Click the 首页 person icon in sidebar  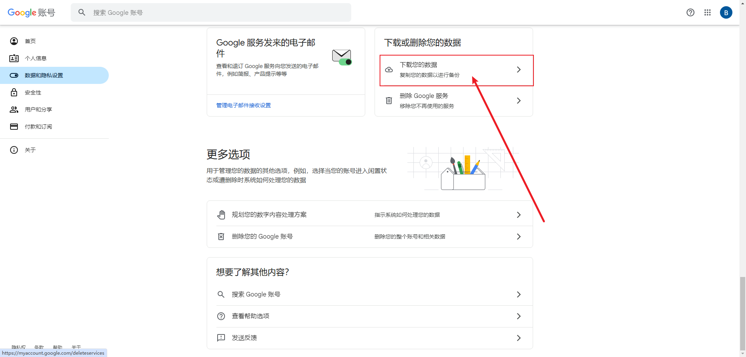pyautogui.click(x=14, y=41)
